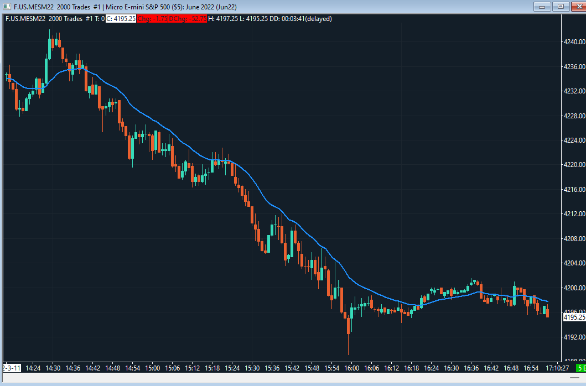Click the 16:54 time axis label
The image size is (586, 386).
tap(531, 368)
